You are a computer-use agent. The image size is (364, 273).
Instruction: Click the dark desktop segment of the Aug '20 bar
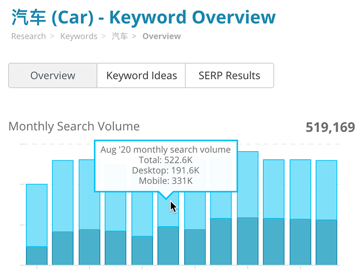click(168, 245)
